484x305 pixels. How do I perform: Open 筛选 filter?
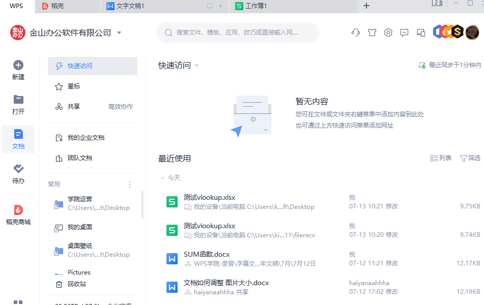[470, 158]
